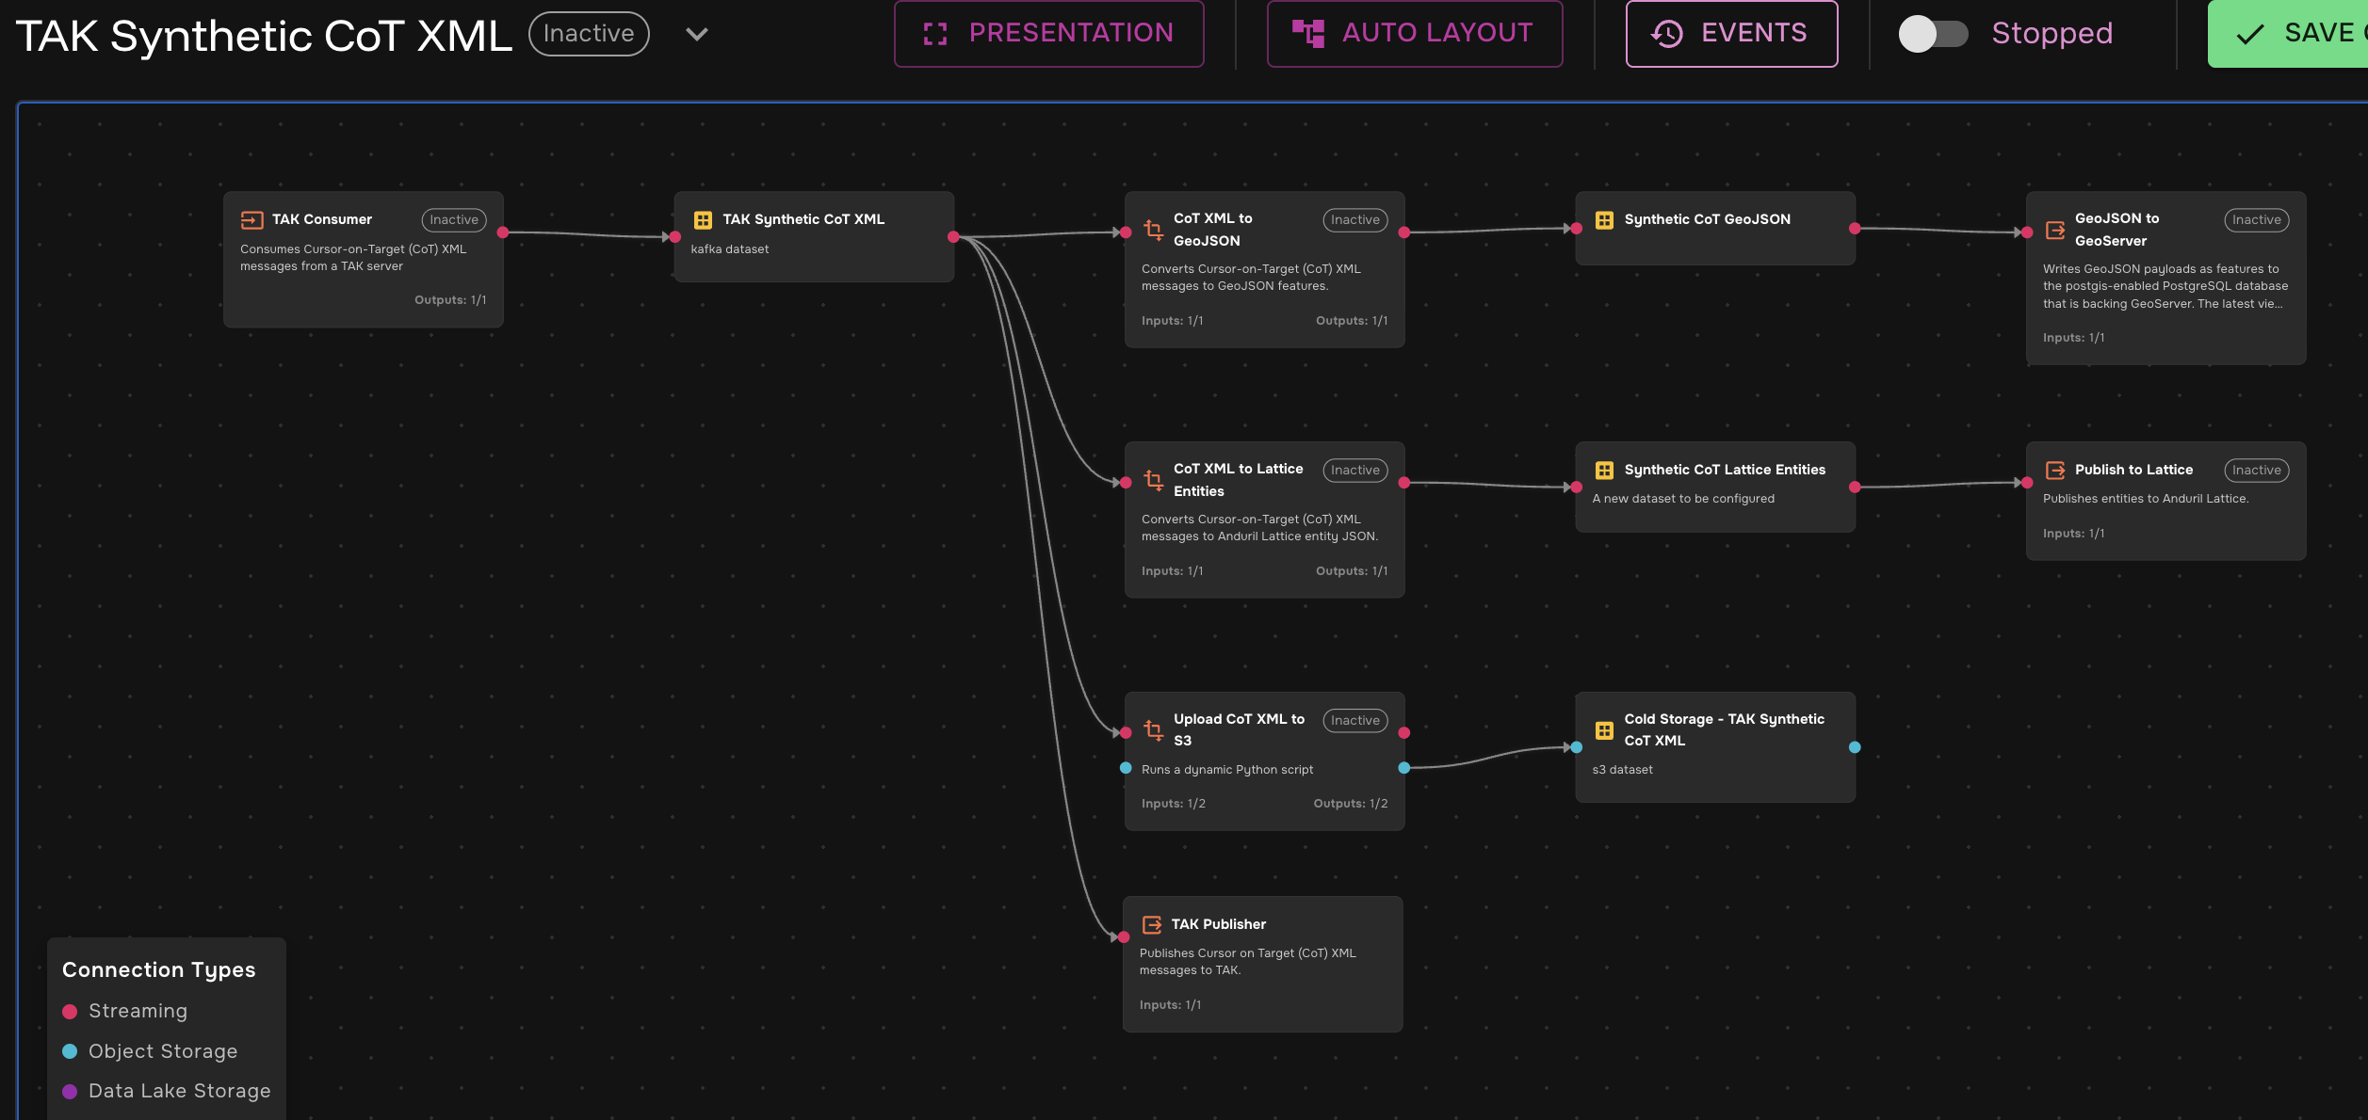Click the fullscreen icon in the Presentation button
This screenshot has width=2368, height=1120.
pos(935,34)
